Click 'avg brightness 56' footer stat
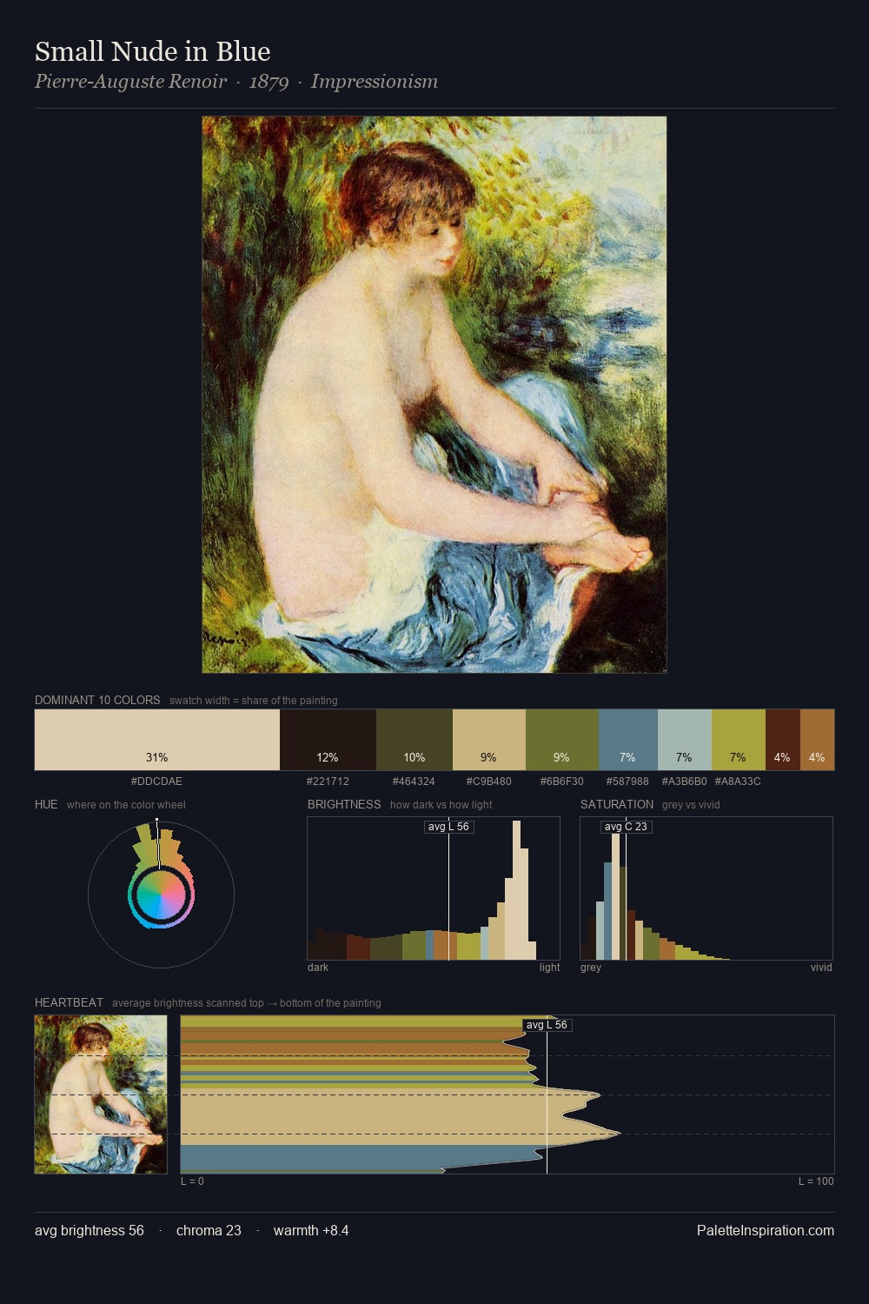Image resolution: width=869 pixels, height=1304 pixels. (90, 1230)
